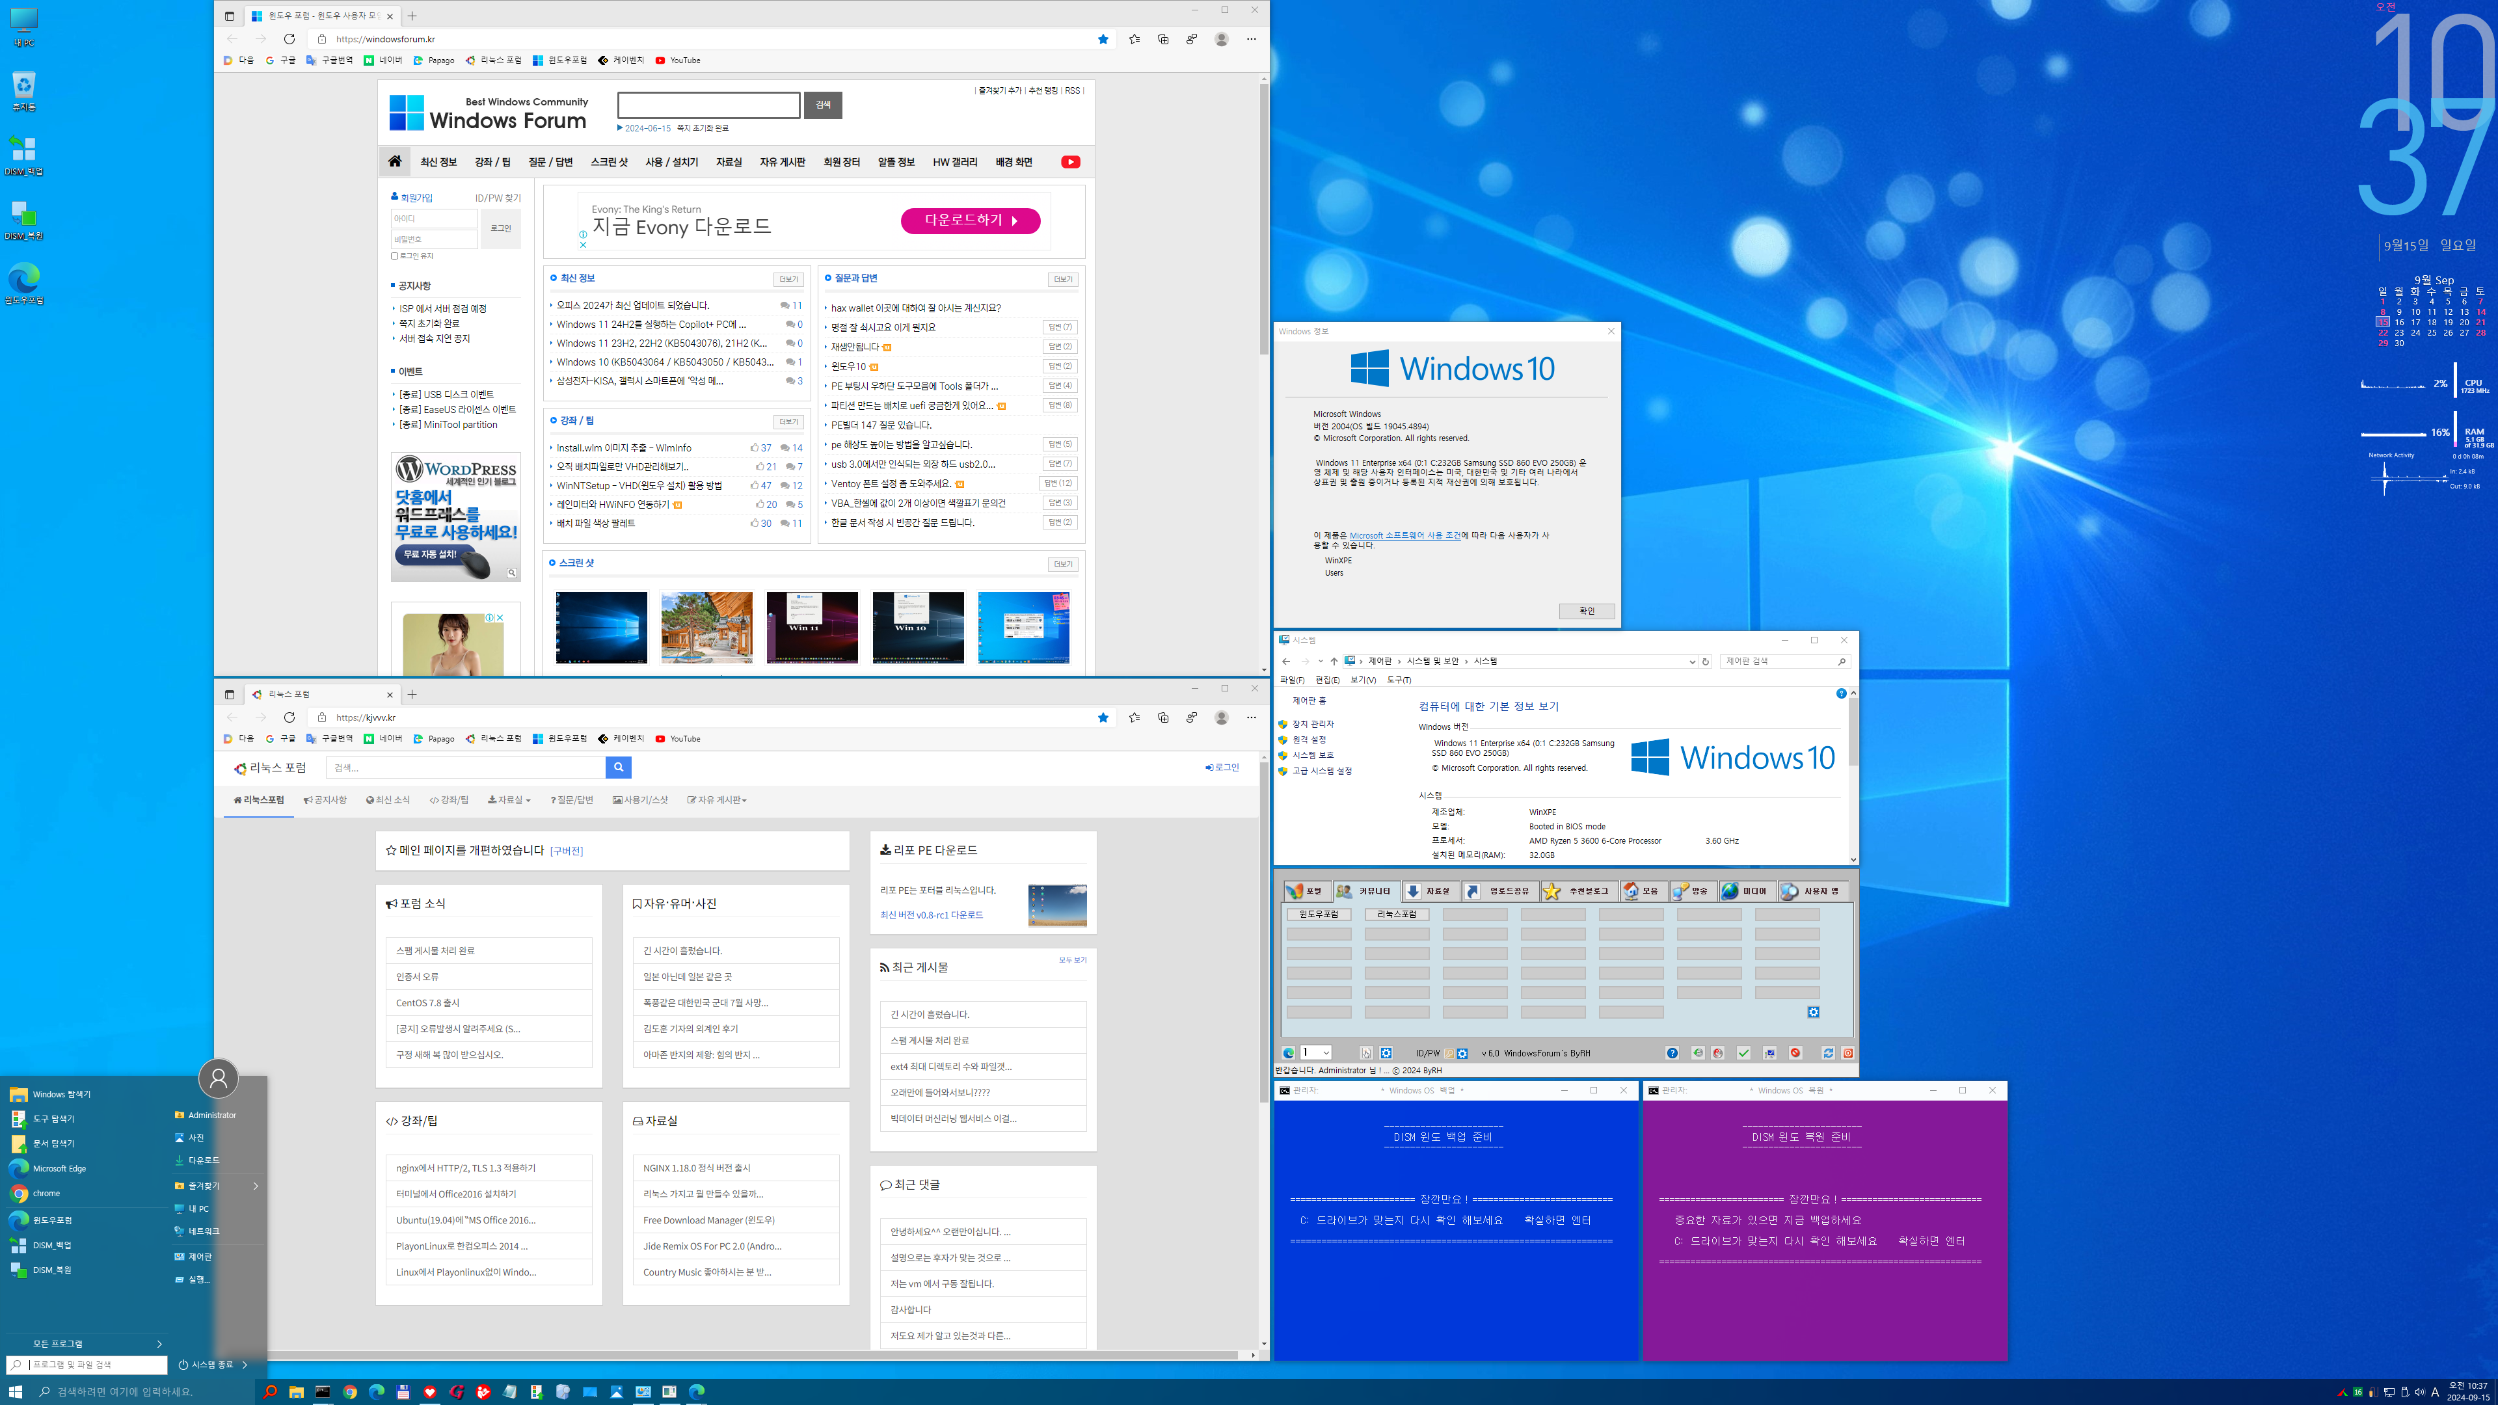This screenshot has height=1405, width=2498.
Task: Open tab actions menu in kjvvv.kr browser
Action: pyautogui.click(x=229, y=694)
